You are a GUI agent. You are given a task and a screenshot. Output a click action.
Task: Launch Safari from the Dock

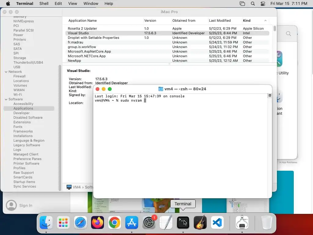point(80,222)
